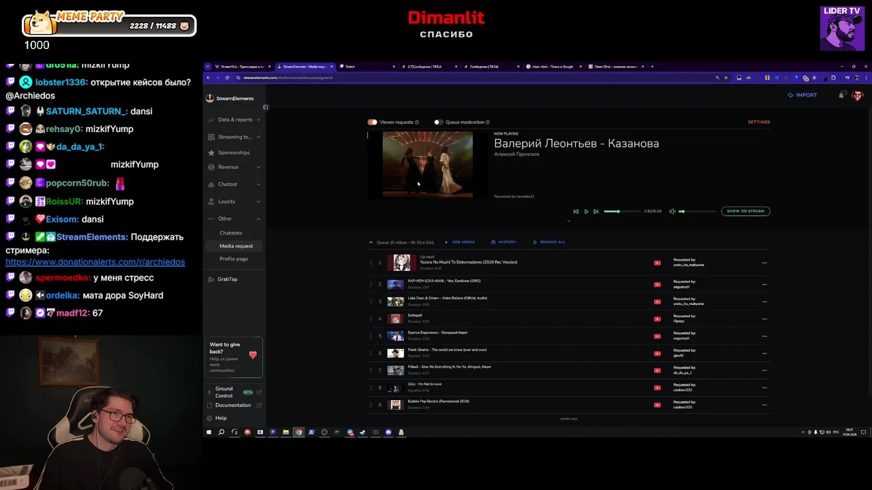
Task: Reload the browser page
Action: [x=227, y=78]
